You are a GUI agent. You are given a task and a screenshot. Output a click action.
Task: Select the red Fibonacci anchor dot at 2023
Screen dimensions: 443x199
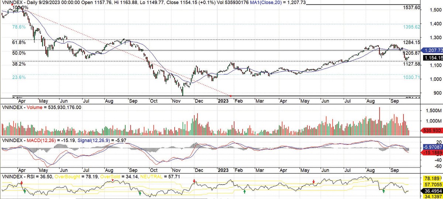pos(231,96)
